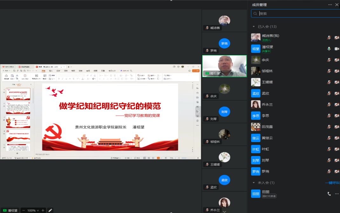This screenshot has height=213, width=340.
Task: Unmute microphone for 余庆
Action: pos(329,60)
